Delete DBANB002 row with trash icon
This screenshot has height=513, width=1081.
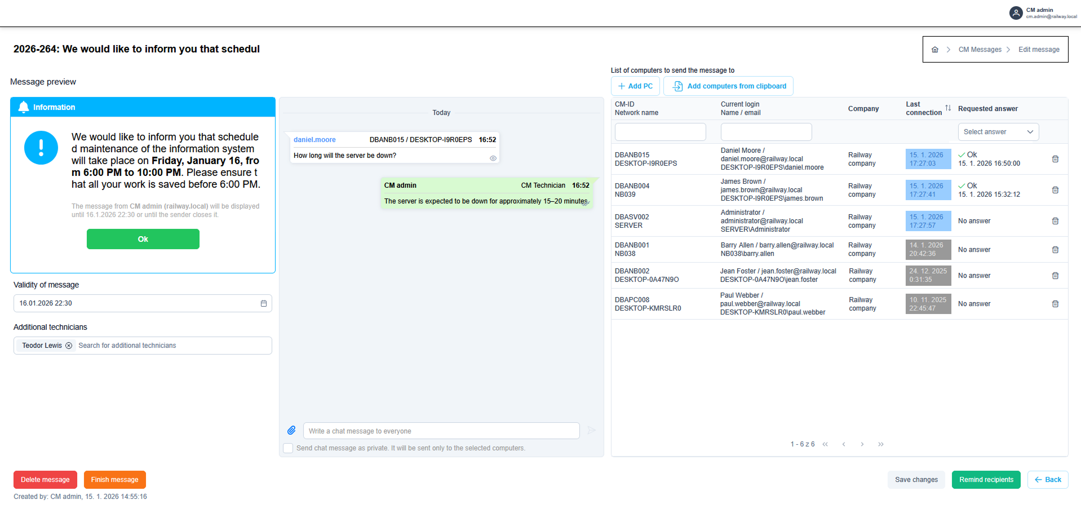tap(1055, 276)
